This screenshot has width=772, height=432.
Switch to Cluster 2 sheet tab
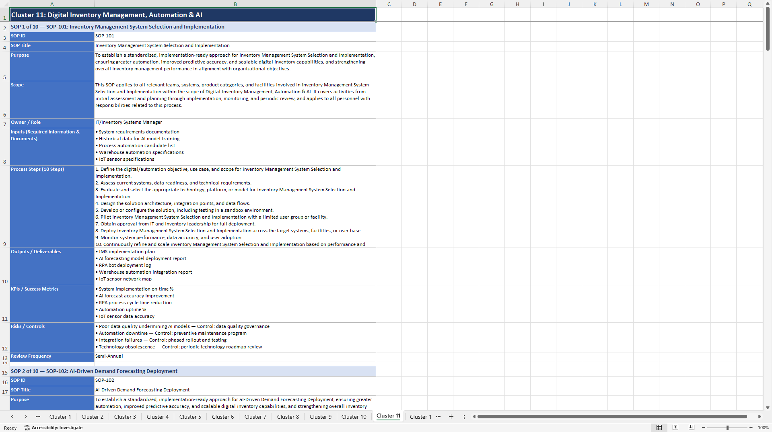[93, 417]
